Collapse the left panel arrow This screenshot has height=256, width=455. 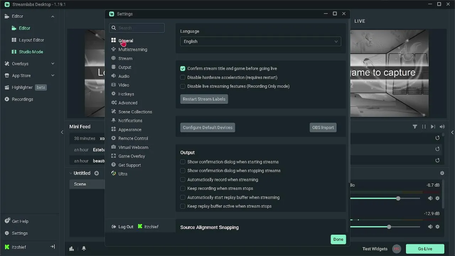point(62,132)
